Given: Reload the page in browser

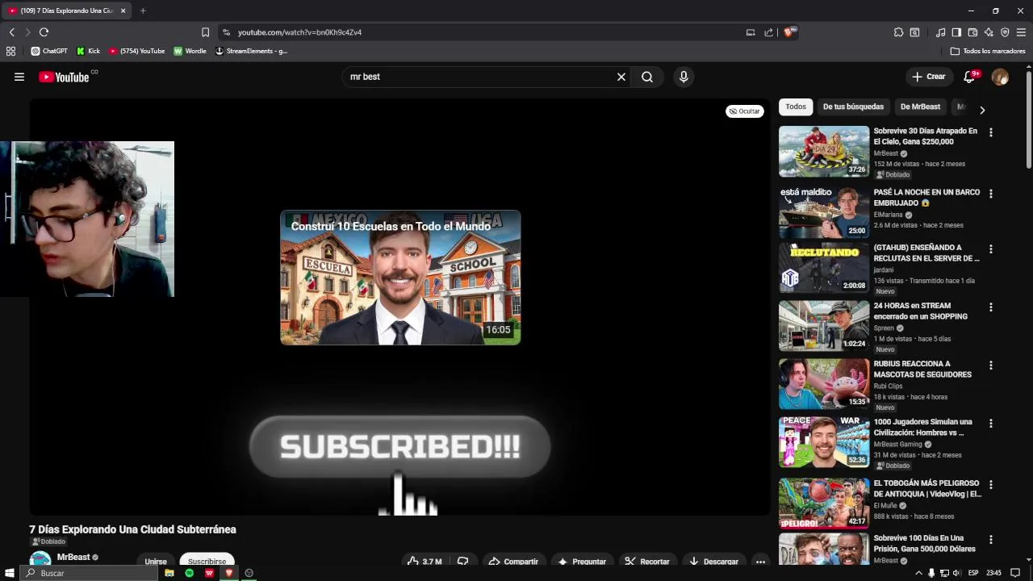Looking at the screenshot, I should [x=44, y=32].
